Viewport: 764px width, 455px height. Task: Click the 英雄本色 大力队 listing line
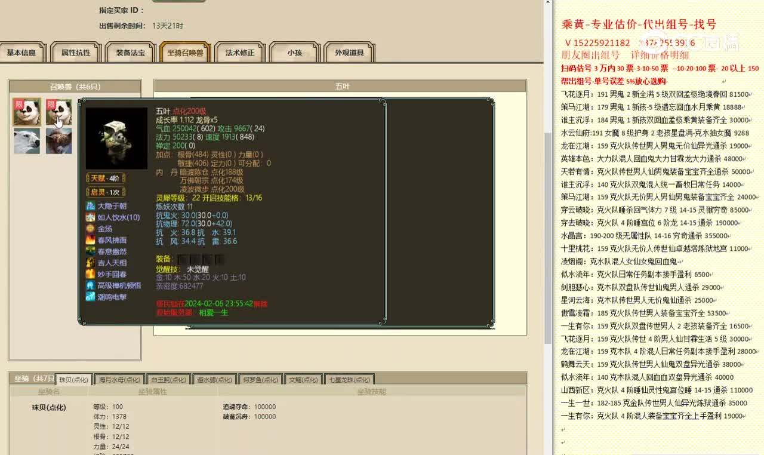(652, 159)
